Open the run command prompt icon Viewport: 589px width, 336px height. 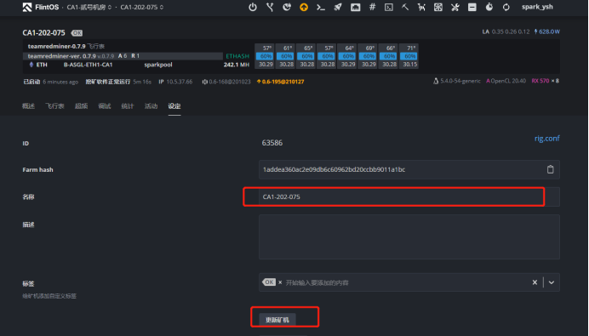pyautogui.click(x=320, y=7)
